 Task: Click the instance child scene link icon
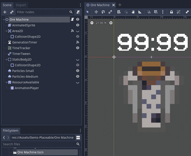coord(12,12)
